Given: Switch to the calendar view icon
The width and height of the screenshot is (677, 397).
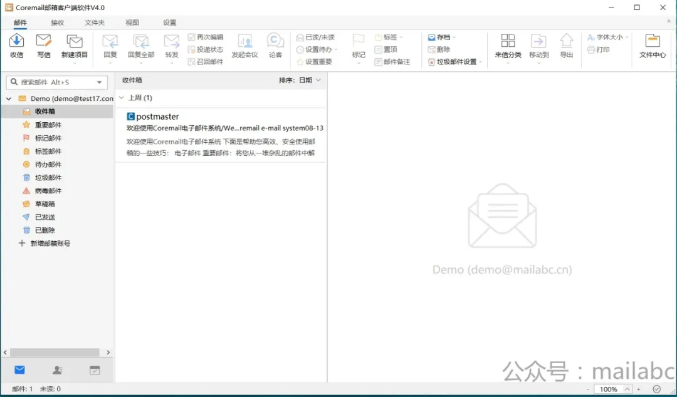Looking at the screenshot, I should tap(95, 370).
